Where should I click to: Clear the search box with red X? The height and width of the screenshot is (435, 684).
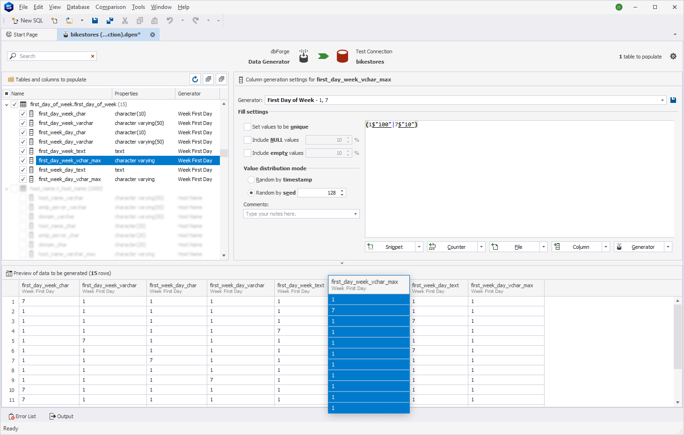(93, 56)
